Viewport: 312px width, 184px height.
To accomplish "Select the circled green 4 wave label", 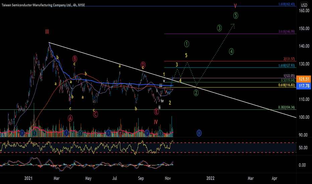I will [231, 52].
